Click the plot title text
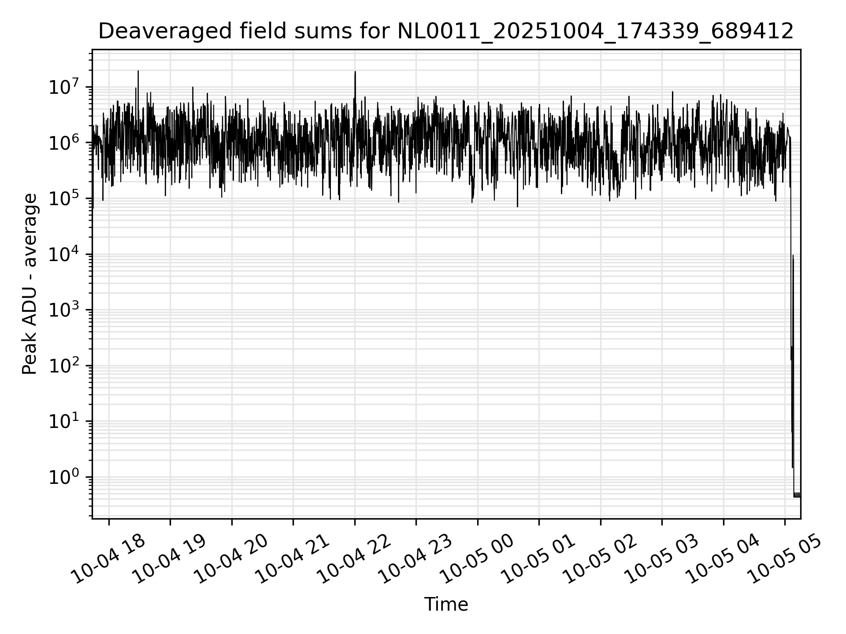846x634 pixels. [445, 31]
